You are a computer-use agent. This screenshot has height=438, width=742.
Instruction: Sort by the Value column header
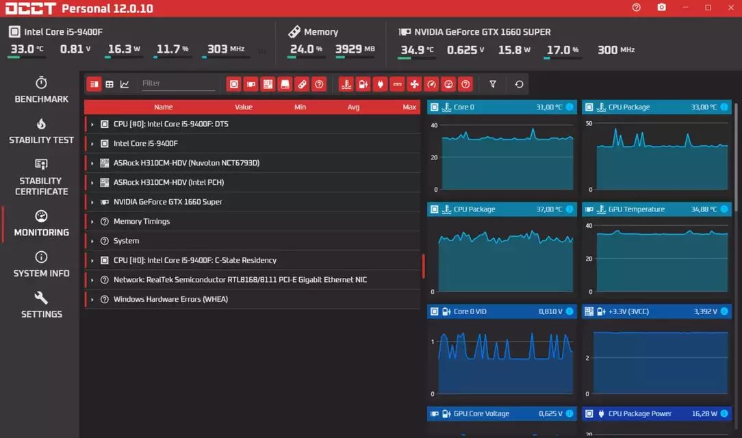[244, 107]
